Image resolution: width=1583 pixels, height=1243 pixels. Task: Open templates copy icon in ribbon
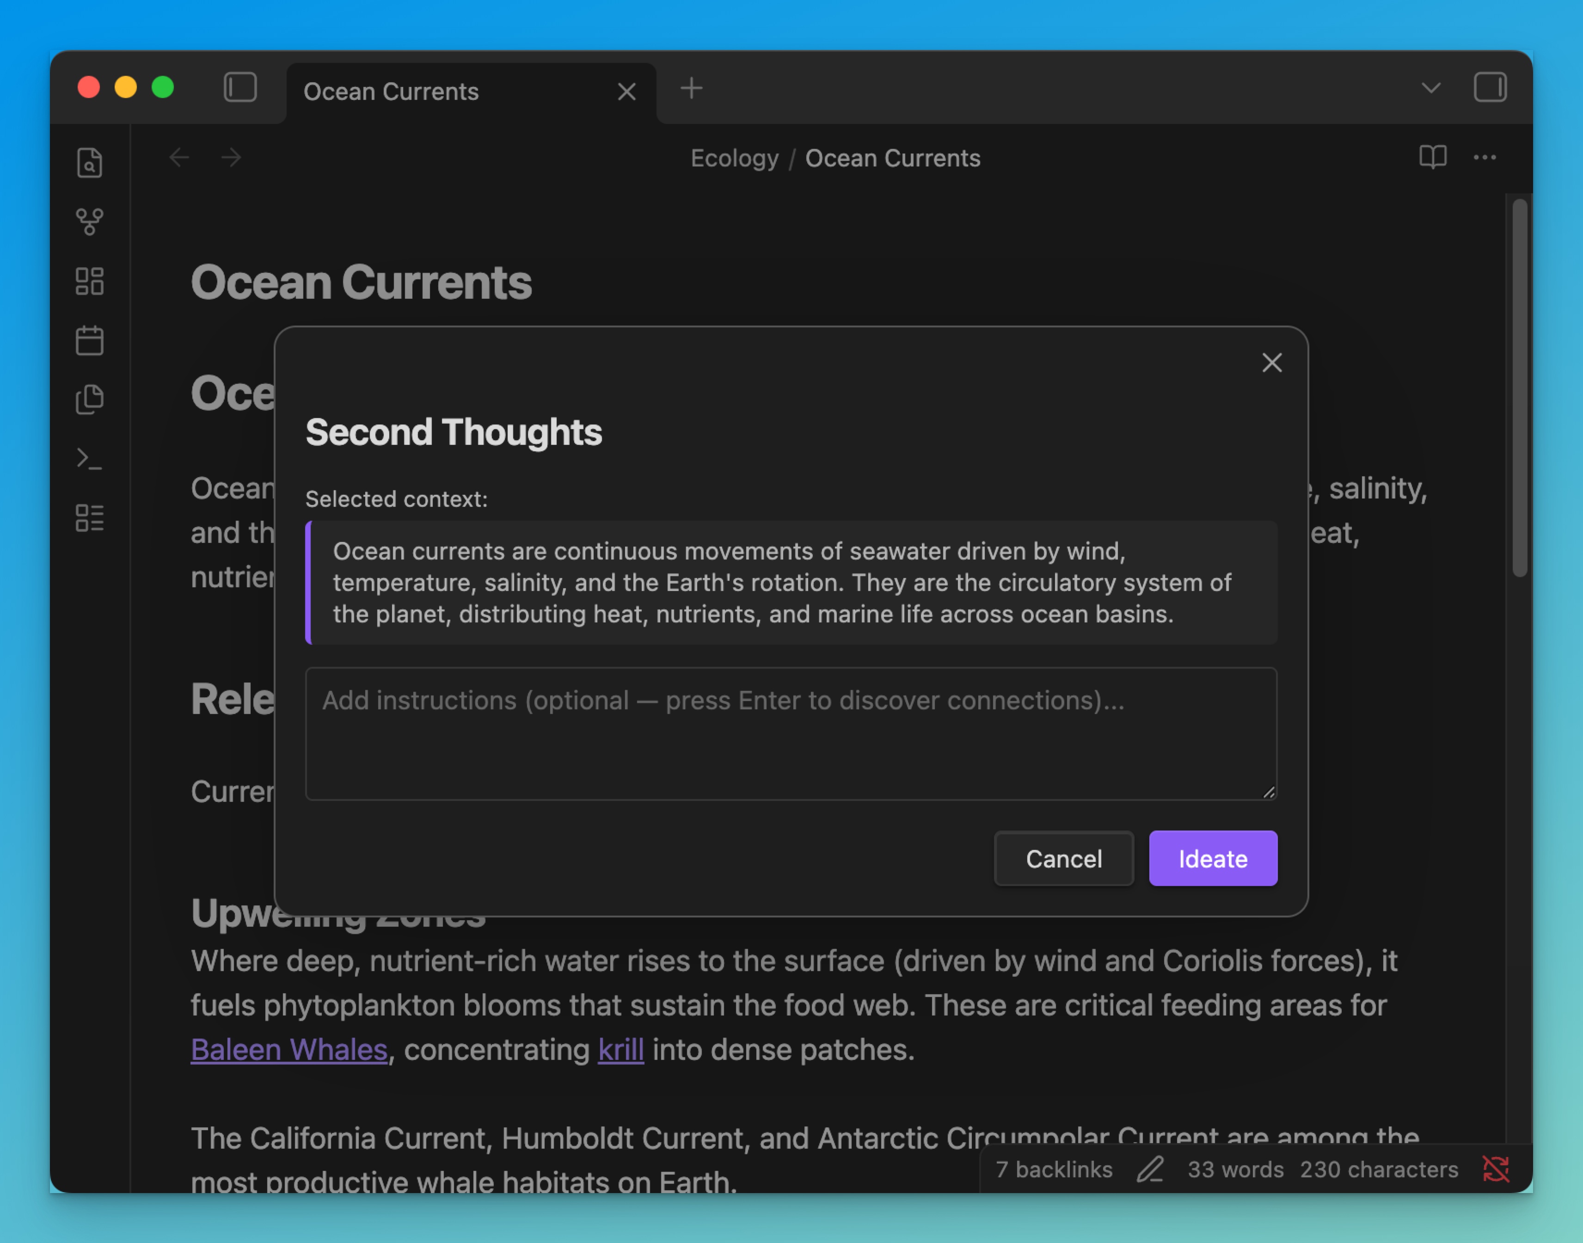[x=90, y=400]
